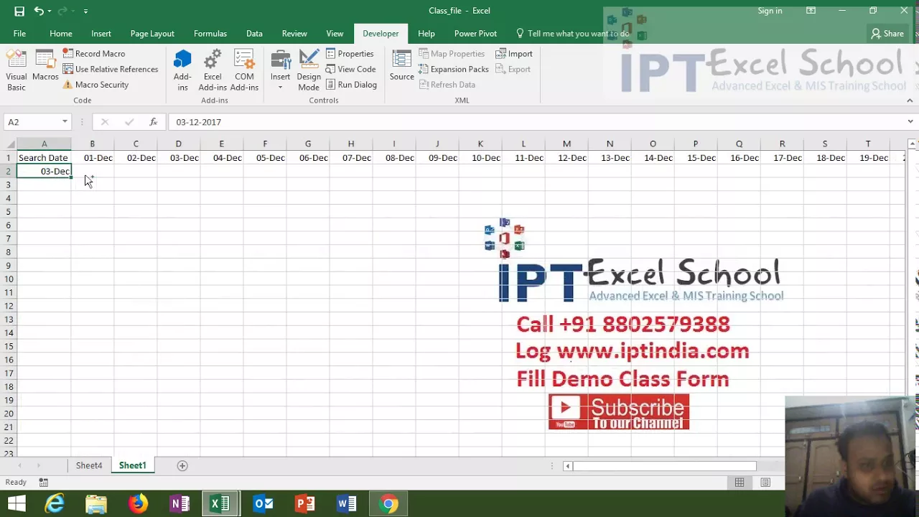Open PowerPoint from taskbar
The width and height of the screenshot is (919, 517).
tap(304, 504)
